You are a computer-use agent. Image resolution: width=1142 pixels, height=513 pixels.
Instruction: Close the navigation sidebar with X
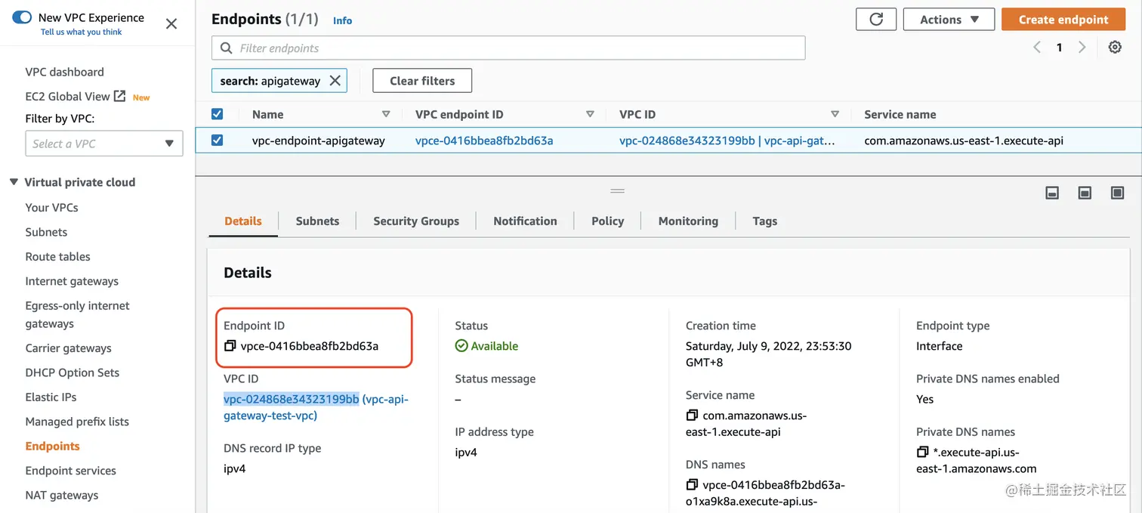pos(171,24)
